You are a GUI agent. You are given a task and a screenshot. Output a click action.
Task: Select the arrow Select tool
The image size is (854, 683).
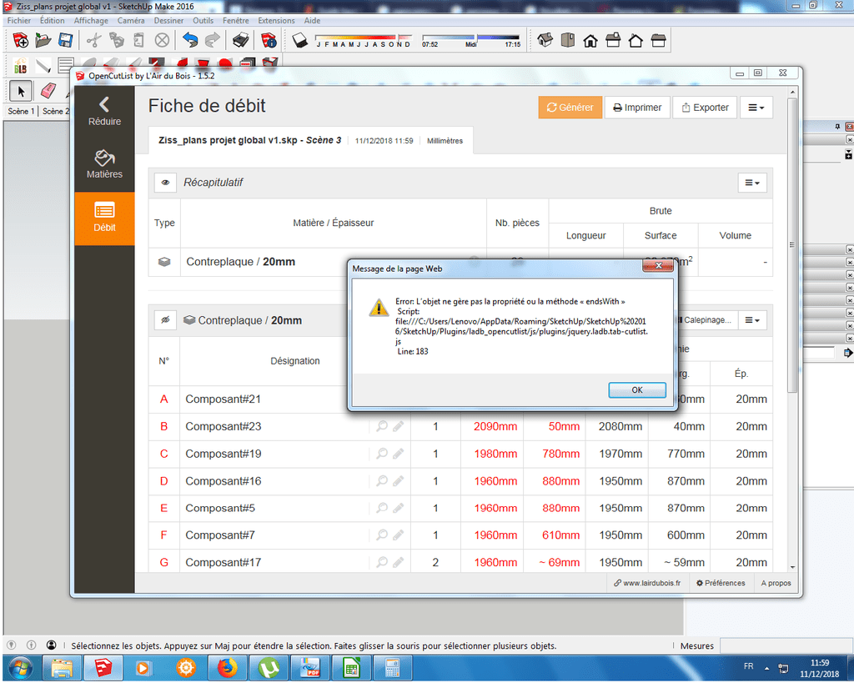tap(21, 91)
